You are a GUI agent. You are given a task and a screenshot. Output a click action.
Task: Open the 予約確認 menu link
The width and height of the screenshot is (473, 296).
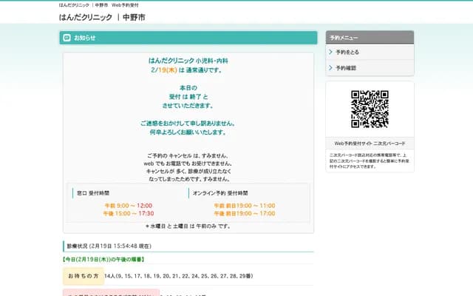click(345, 68)
